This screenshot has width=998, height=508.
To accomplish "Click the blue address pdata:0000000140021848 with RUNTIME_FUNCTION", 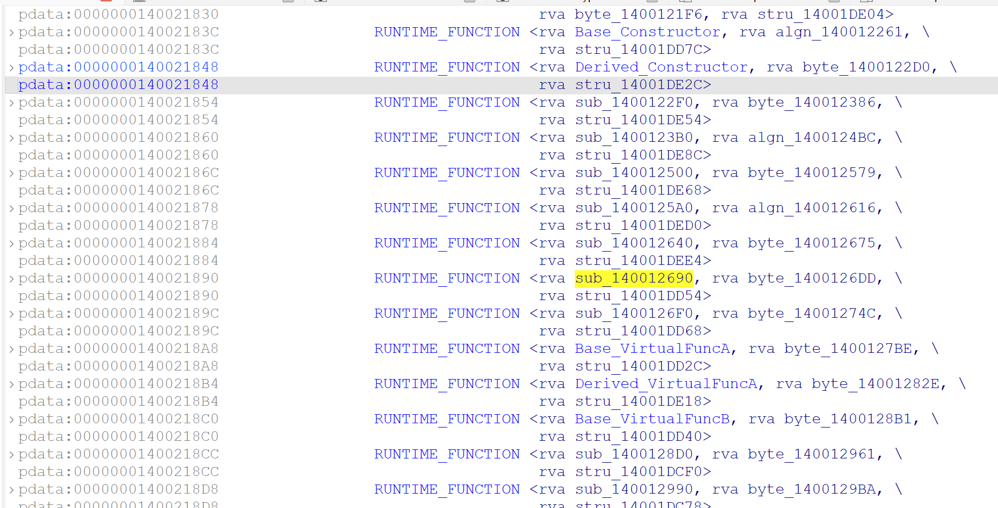I will (x=118, y=67).
